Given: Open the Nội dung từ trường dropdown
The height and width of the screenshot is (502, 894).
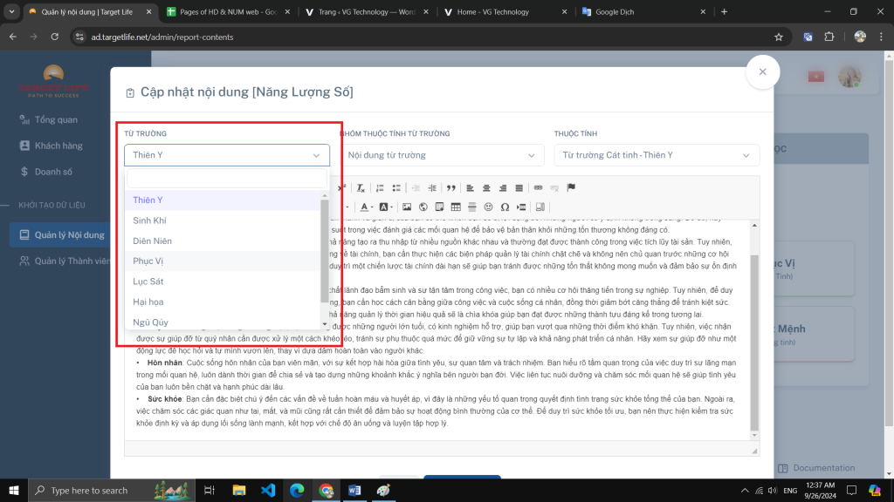Looking at the screenshot, I should [442, 155].
